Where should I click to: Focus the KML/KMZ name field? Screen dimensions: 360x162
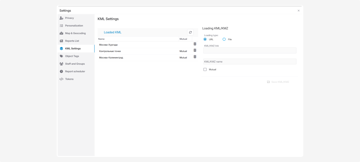tap(250, 61)
